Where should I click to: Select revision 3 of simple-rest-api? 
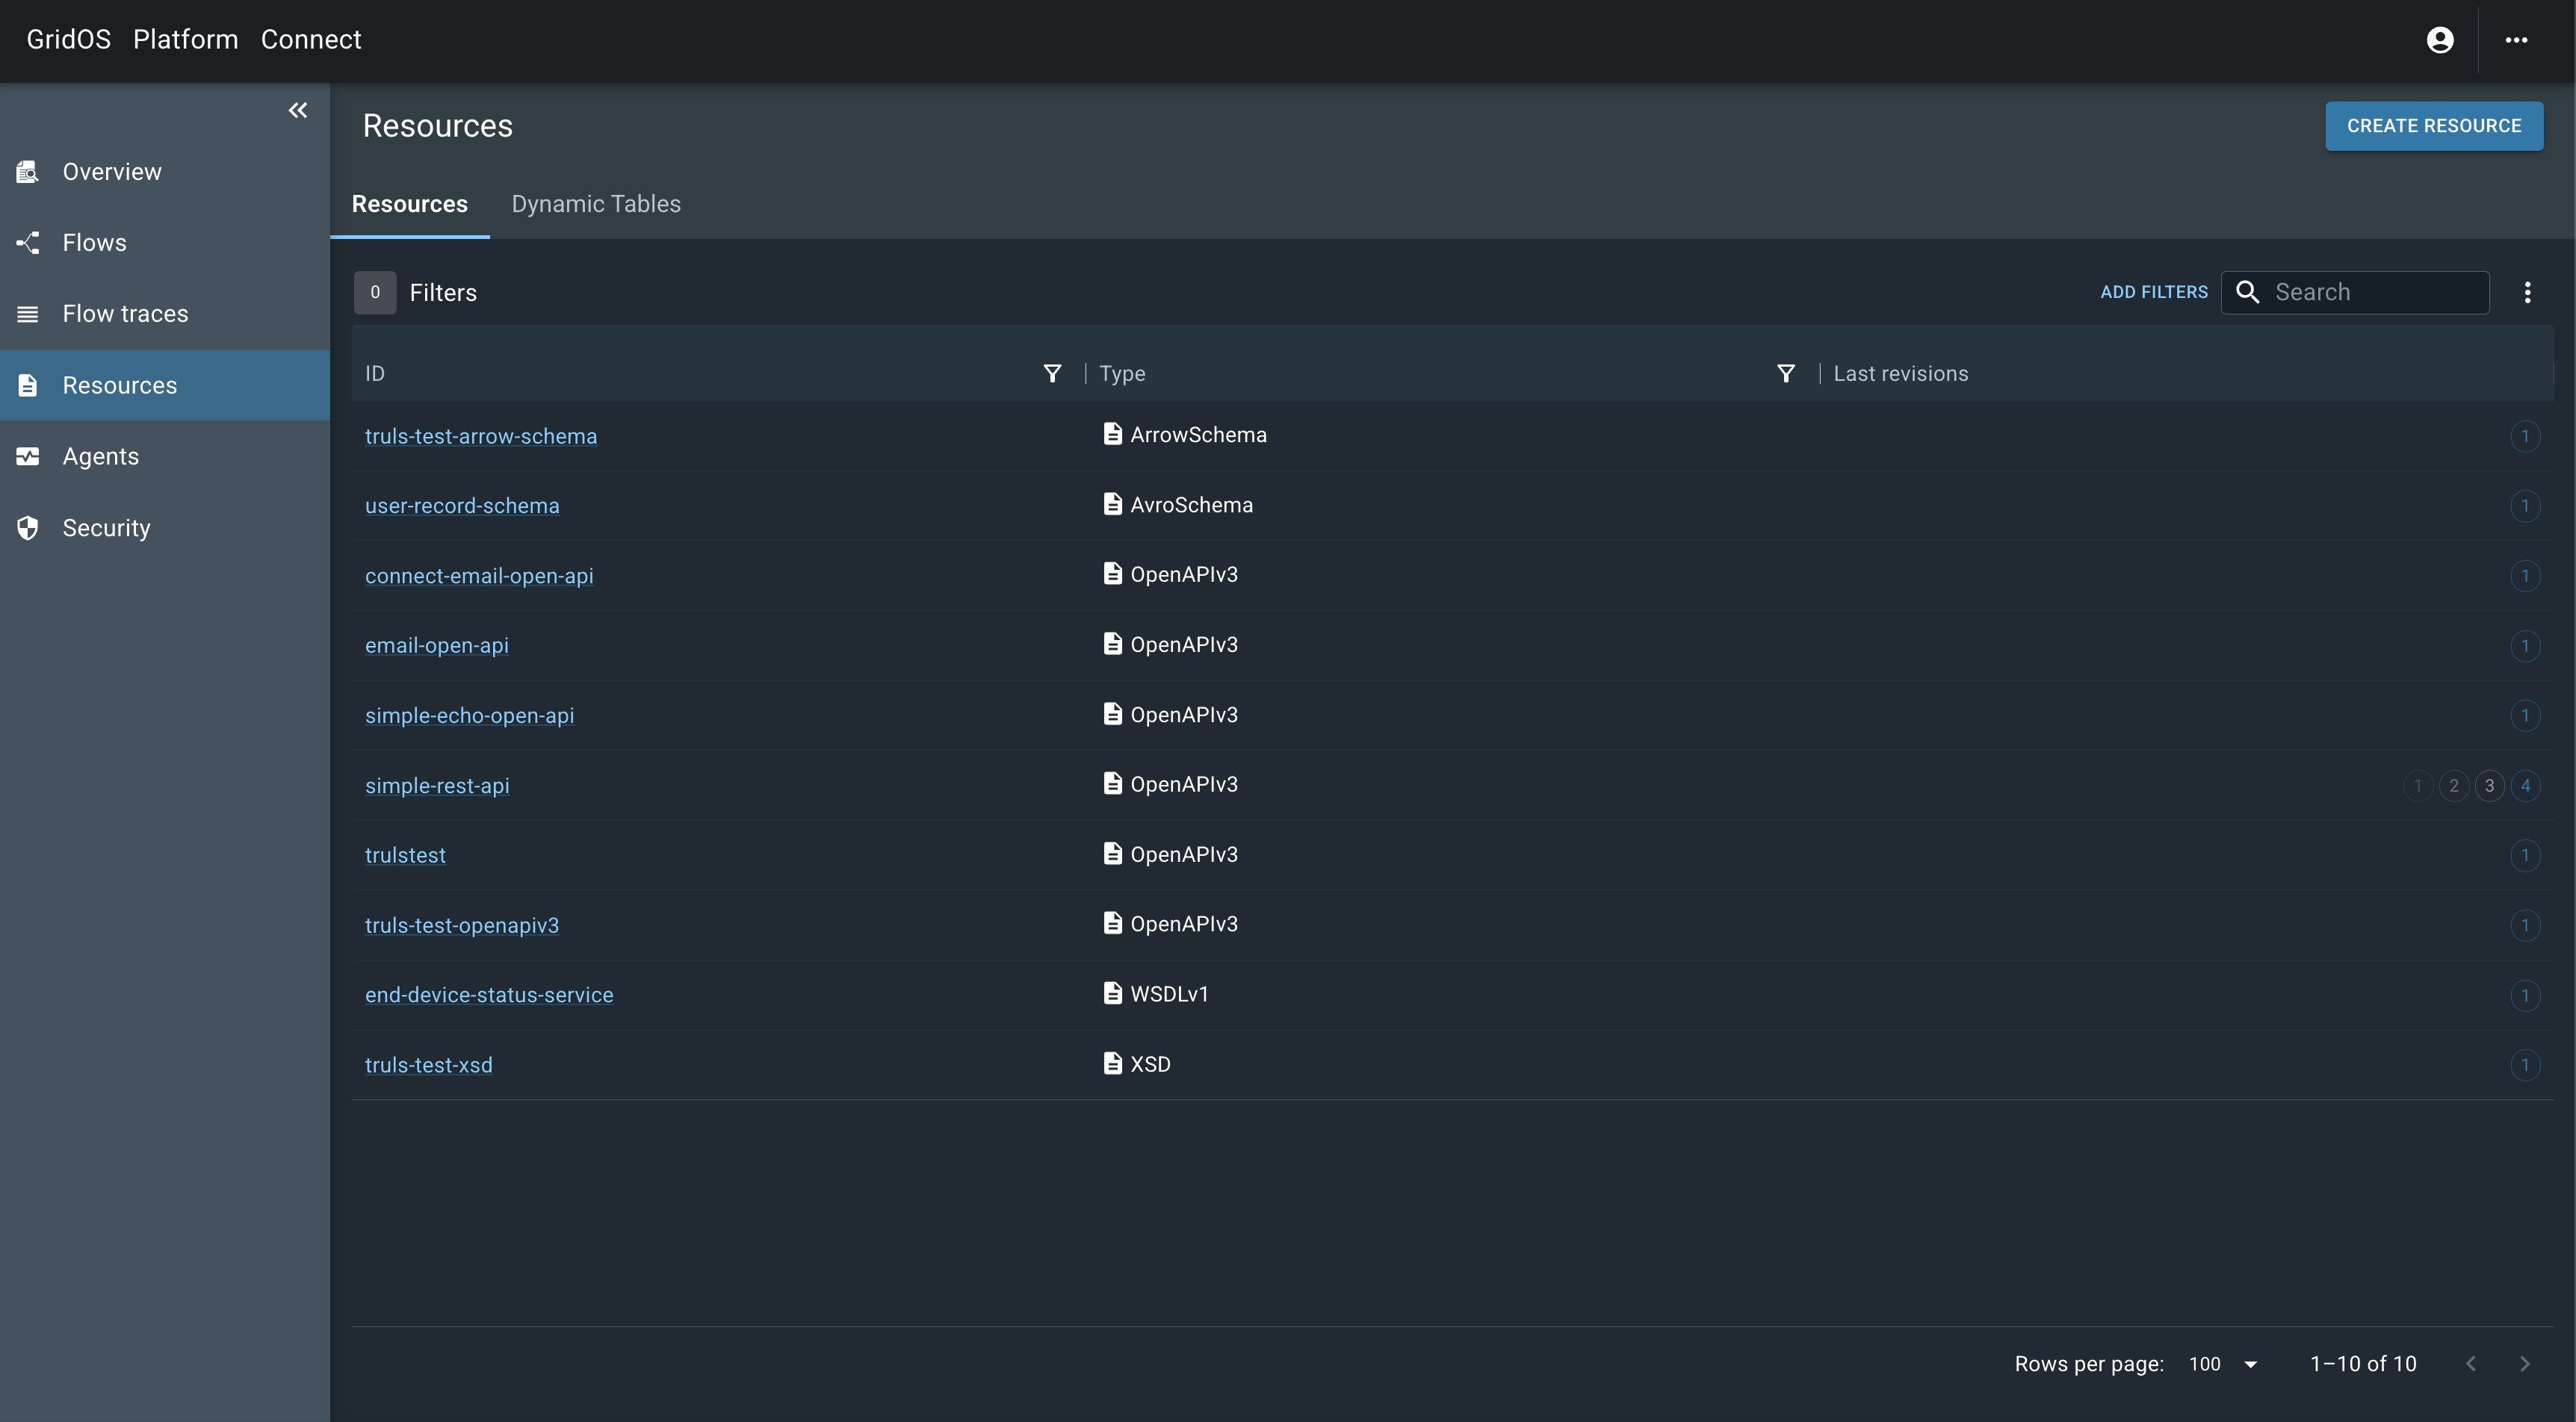tap(2489, 786)
